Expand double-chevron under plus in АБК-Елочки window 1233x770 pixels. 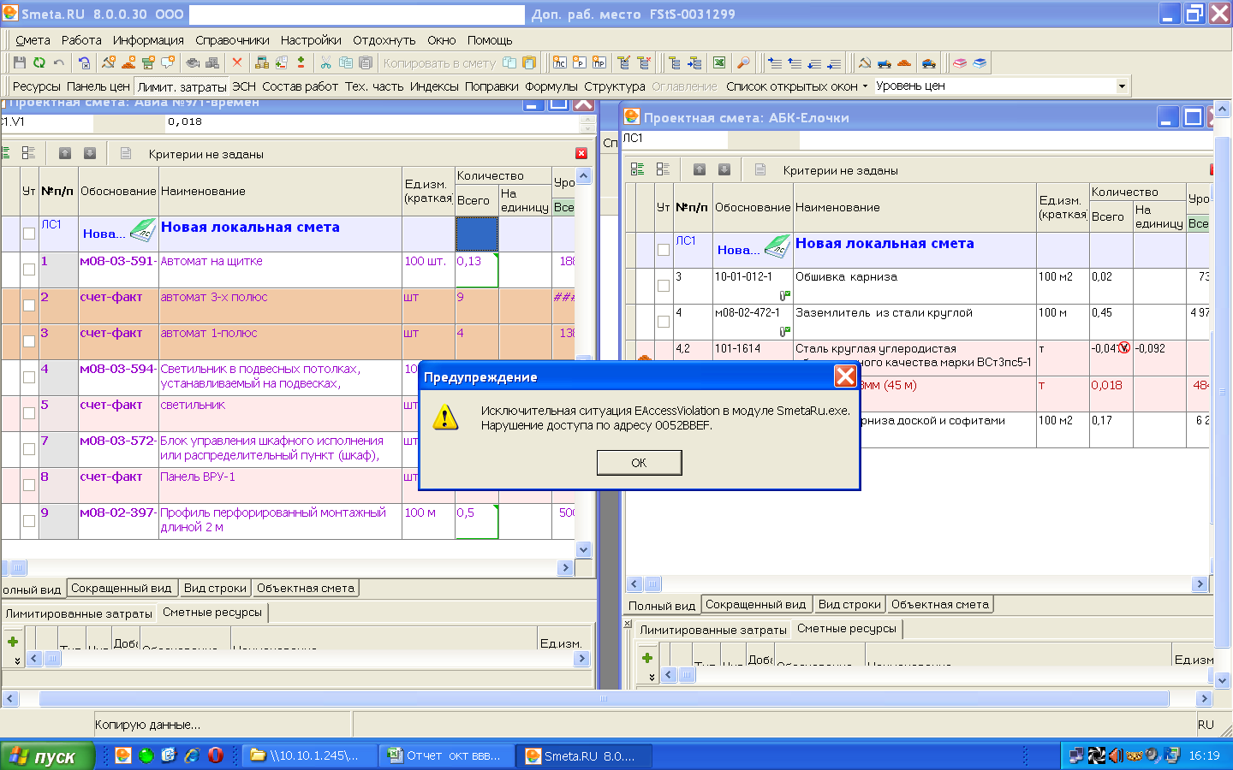point(652,677)
